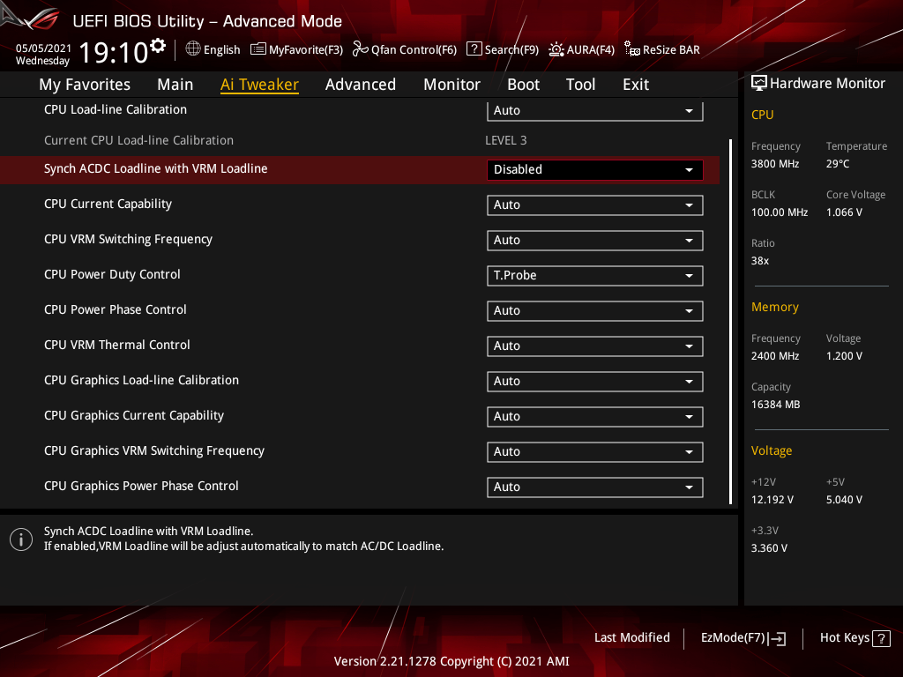Image resolution: width=903 pixels, height=677 pixels.
Task: Open CPU Graphics Load-line Calibration dropdown
Action: click(x=595, y=381)
